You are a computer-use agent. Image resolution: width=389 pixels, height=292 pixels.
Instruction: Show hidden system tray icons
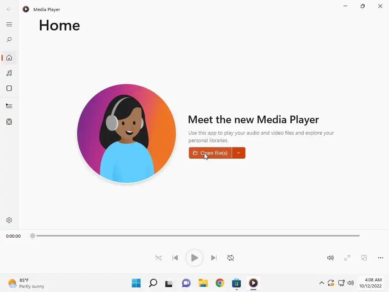coord(321,283)
